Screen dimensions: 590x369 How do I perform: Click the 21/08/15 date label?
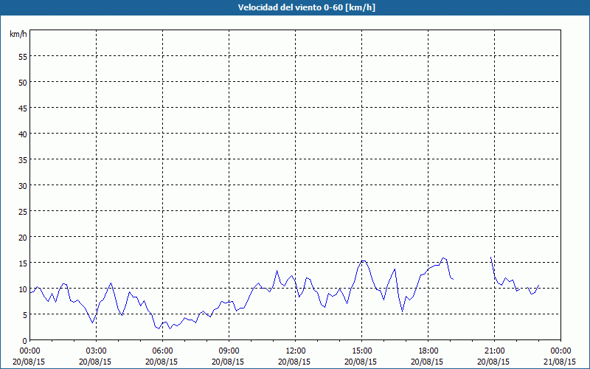coord(560,362)
